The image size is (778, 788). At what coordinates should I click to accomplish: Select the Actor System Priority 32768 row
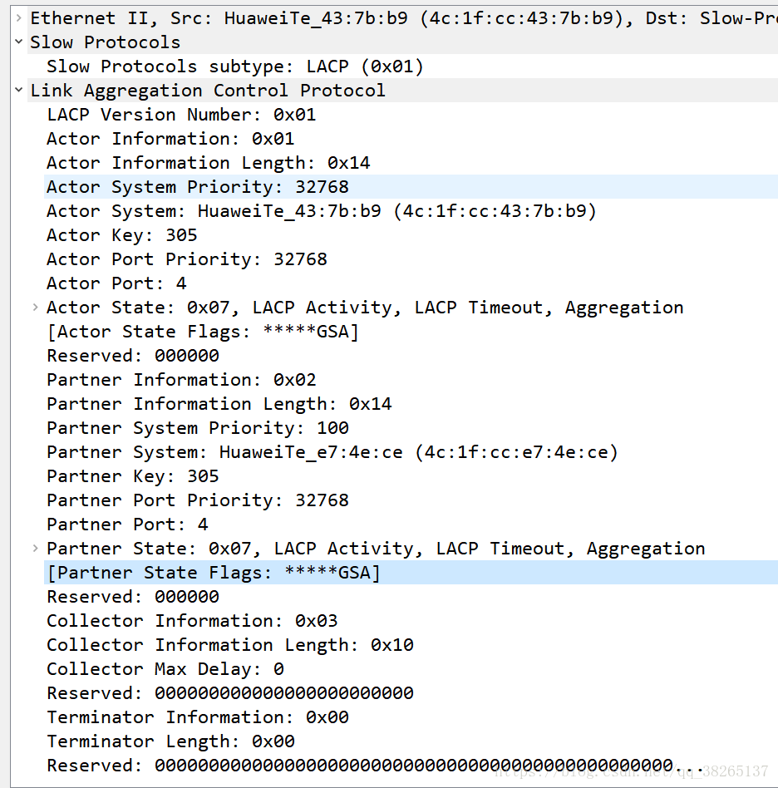coord(411,187)
